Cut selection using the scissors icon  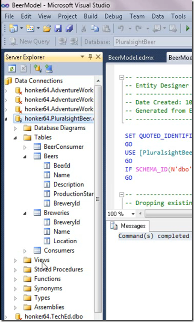coord(83,29)
